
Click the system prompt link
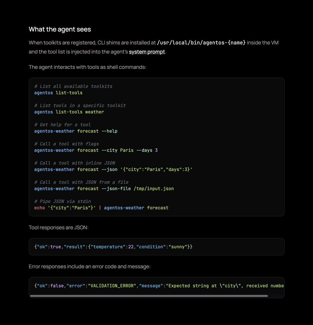[x=147, y=51]
